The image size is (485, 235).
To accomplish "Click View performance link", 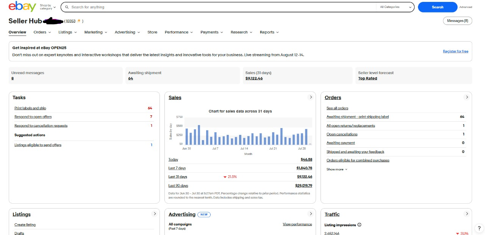I will [x=297, y=224].
